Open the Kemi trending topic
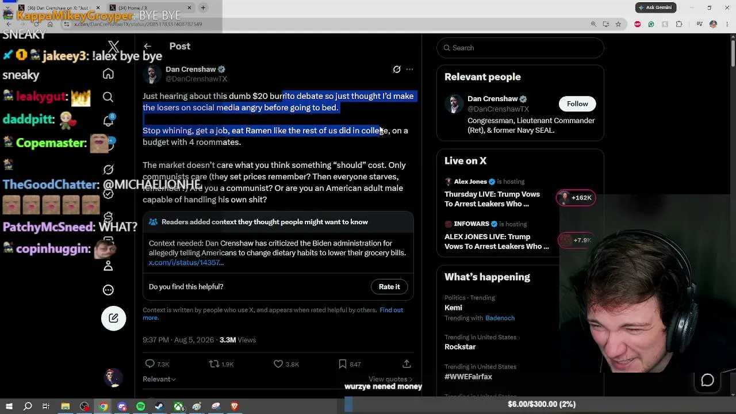This screenshot has width=736, height=414. click(x=453, y=308)
